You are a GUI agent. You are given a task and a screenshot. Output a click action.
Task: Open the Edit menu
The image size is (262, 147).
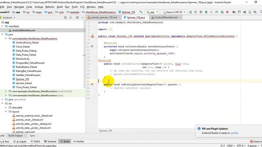[2, 7]
